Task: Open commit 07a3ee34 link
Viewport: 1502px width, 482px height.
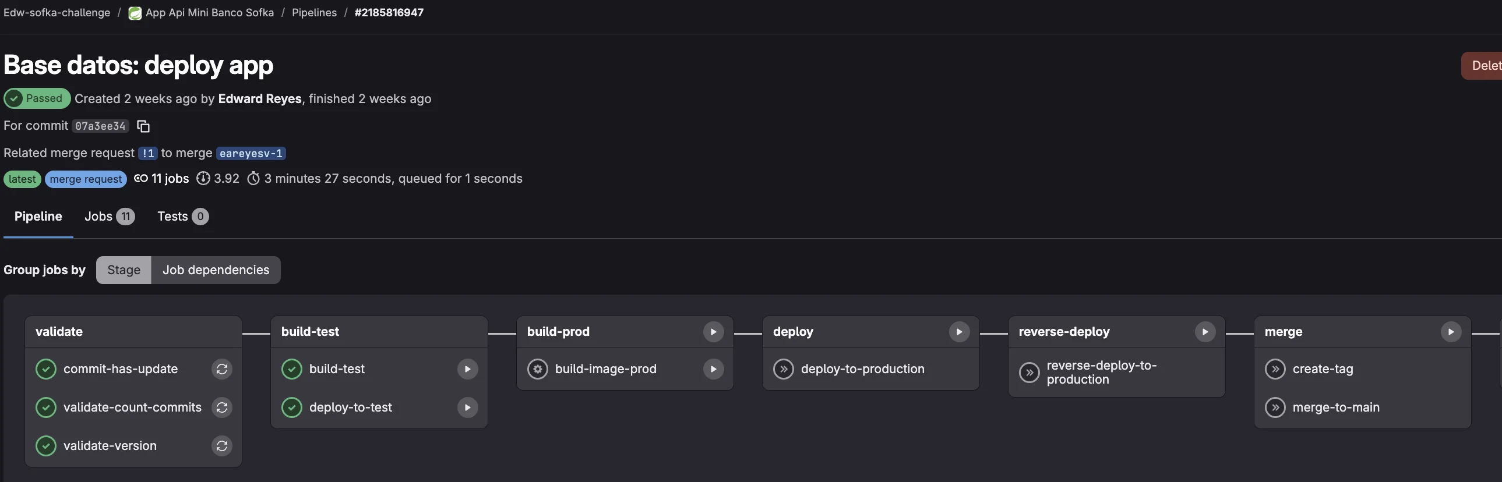Action: 100,126
